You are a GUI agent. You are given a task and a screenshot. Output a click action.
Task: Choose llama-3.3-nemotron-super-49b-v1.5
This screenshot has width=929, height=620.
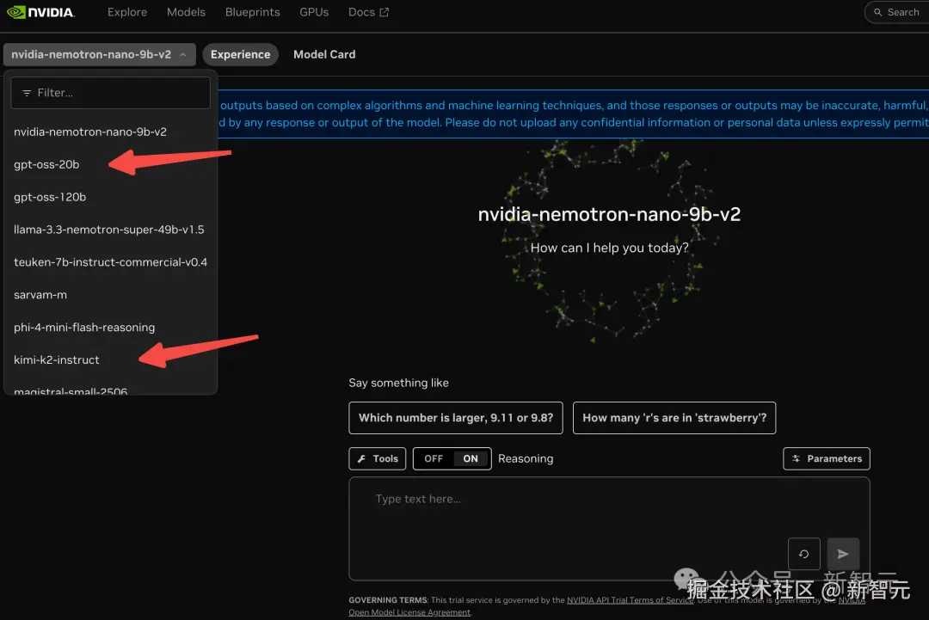pos(111,230)
